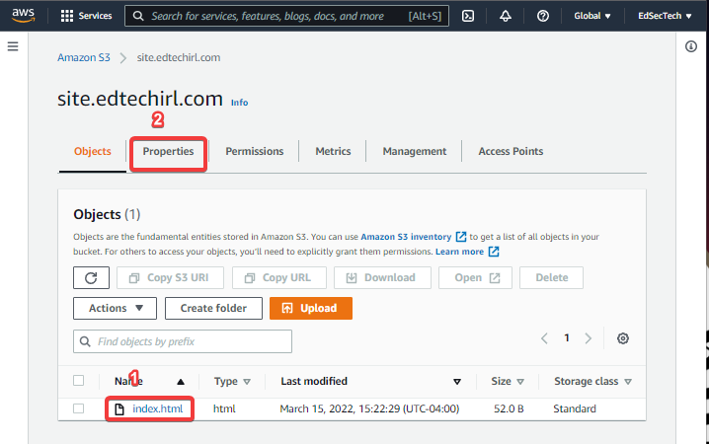Focus the top services search box
Image resolution: width=709 pixels, height=444 pixels.
point(286,16)
